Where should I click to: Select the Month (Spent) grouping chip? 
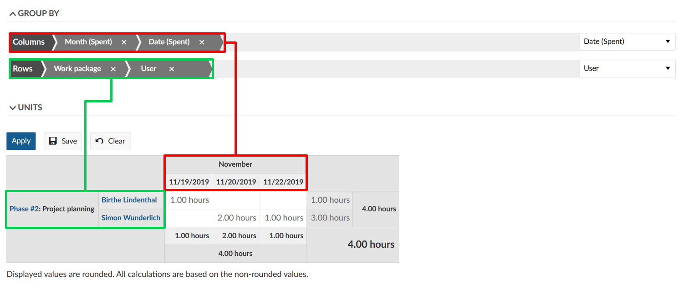tap(88, 42)
